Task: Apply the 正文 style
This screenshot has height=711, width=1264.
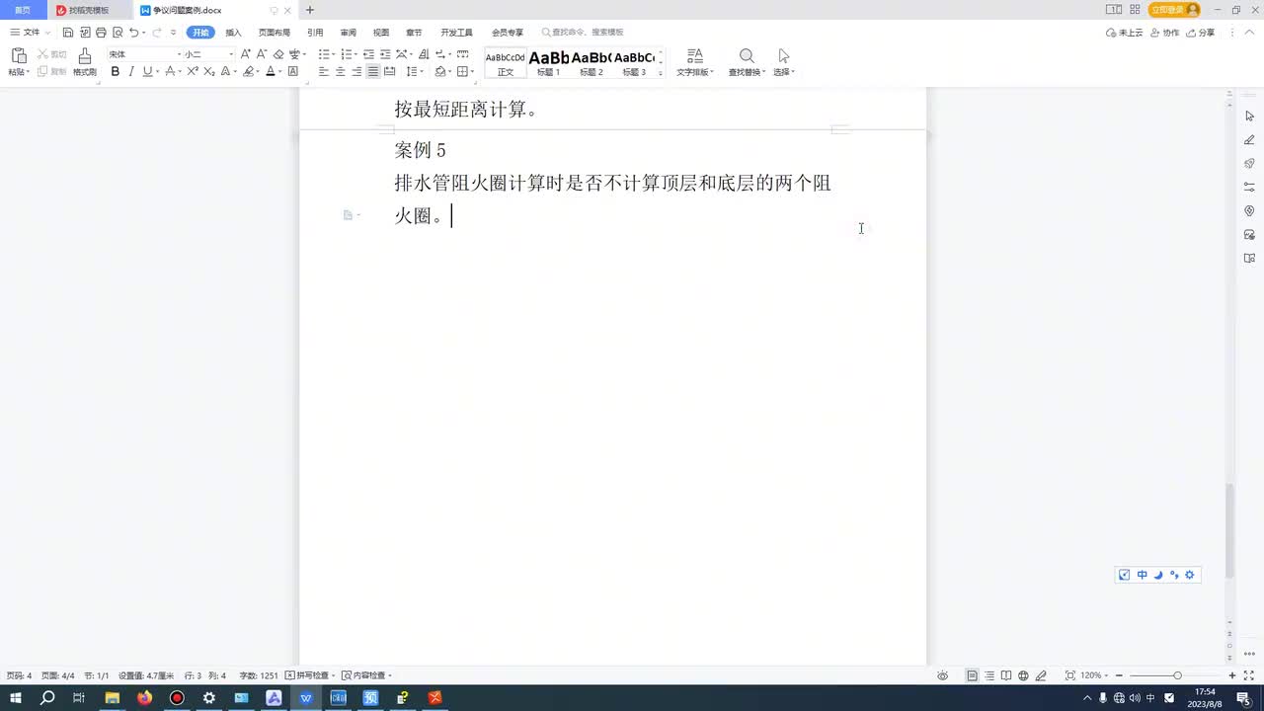Action: 506,63
